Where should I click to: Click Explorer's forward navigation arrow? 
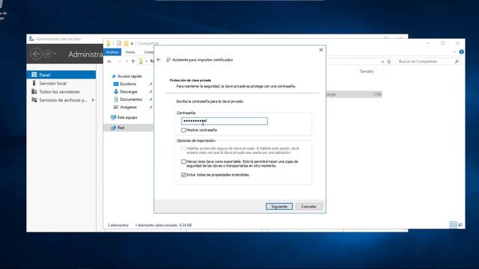point(119,61)
